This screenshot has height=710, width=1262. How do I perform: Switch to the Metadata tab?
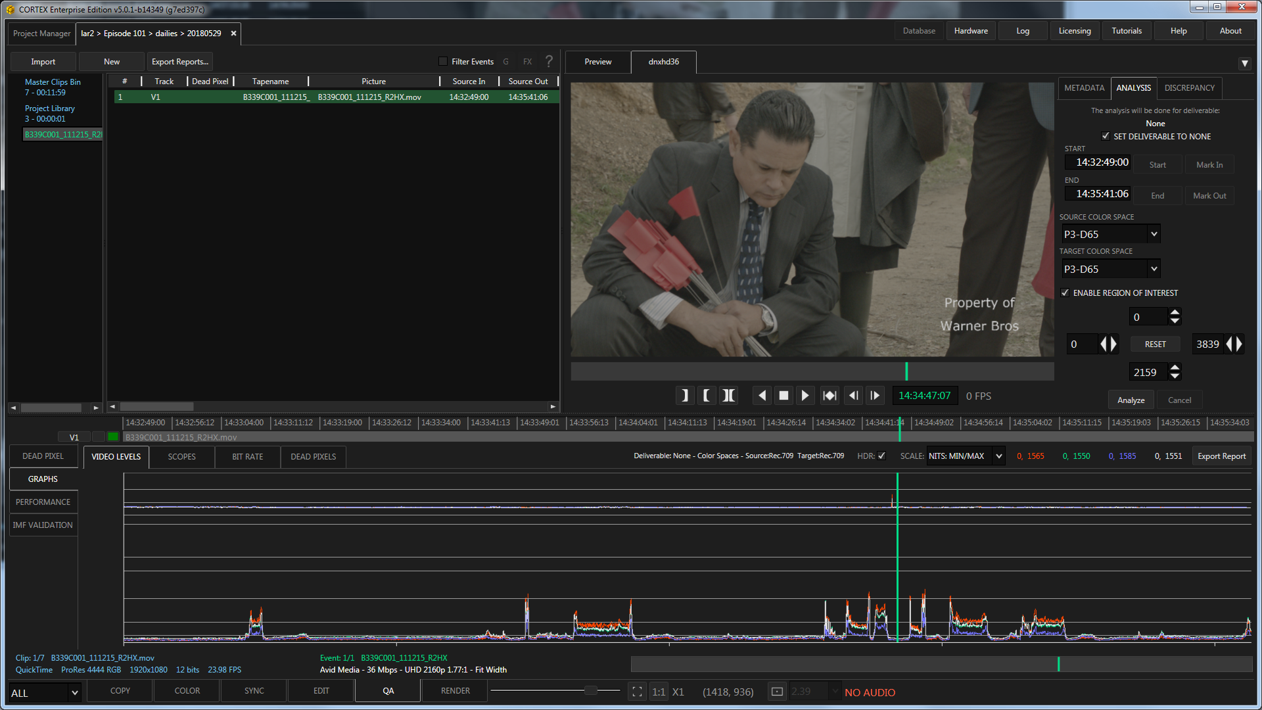[1084, 87]
